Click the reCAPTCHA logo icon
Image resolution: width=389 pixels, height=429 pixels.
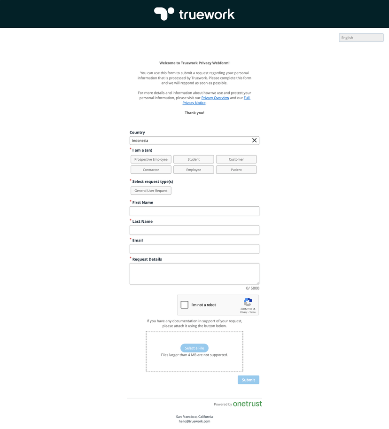click(248, 303)
